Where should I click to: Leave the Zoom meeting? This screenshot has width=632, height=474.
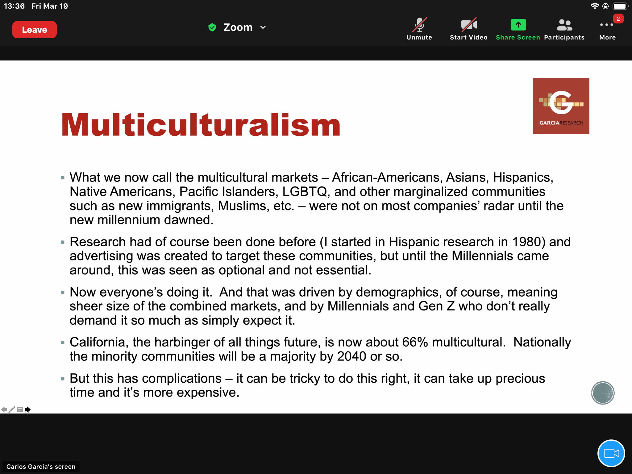[x=35, y=30]
